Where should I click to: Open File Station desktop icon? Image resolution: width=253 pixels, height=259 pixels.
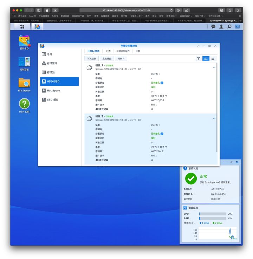(x=24, y=83)
